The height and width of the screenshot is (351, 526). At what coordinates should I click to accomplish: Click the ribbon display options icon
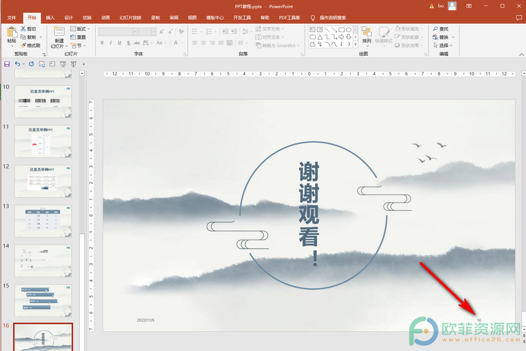click(x=469, y=6)
